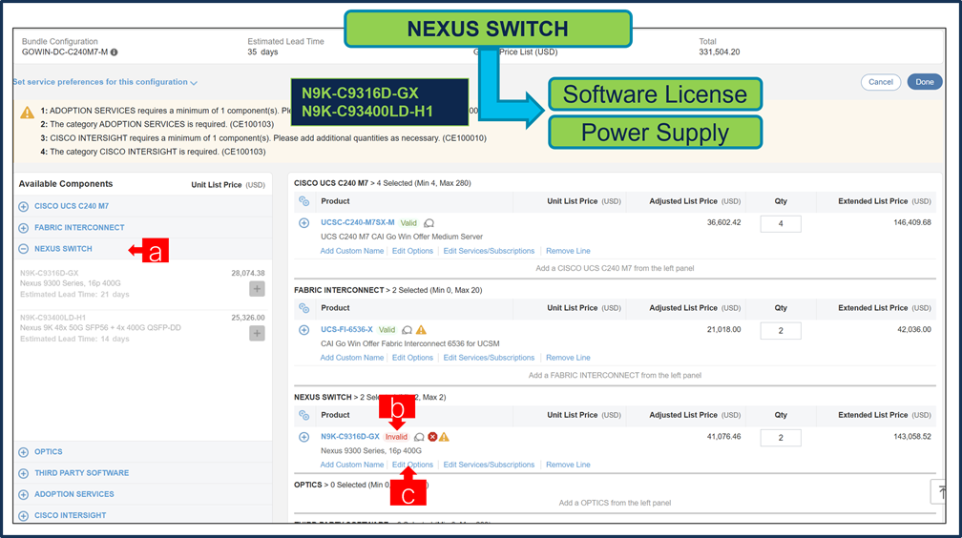Edit Options for N9K-C9316D-GX
The image size is (962, 538).
coord(412,465)
